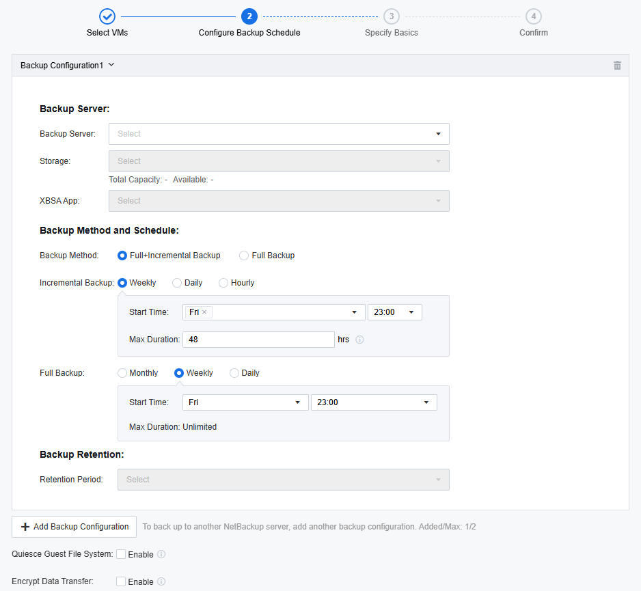Viewport: 641px width, 591px height.
Task: Click 'Max Duration: Unlimited' text
Action: coord(173,427)
